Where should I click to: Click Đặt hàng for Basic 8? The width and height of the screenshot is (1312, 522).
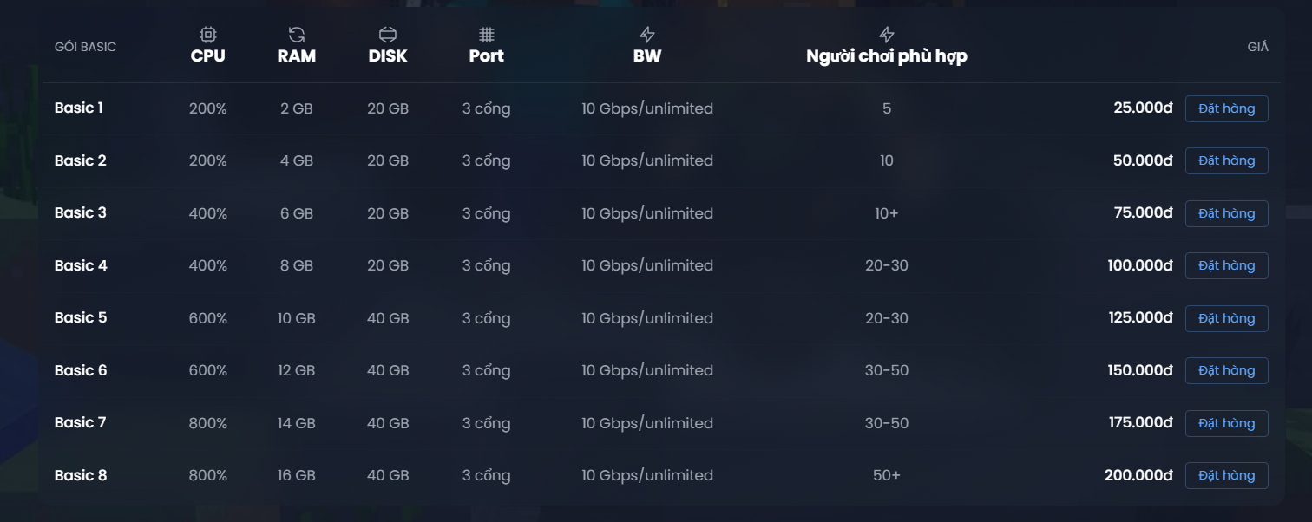tap(1226, 475)
